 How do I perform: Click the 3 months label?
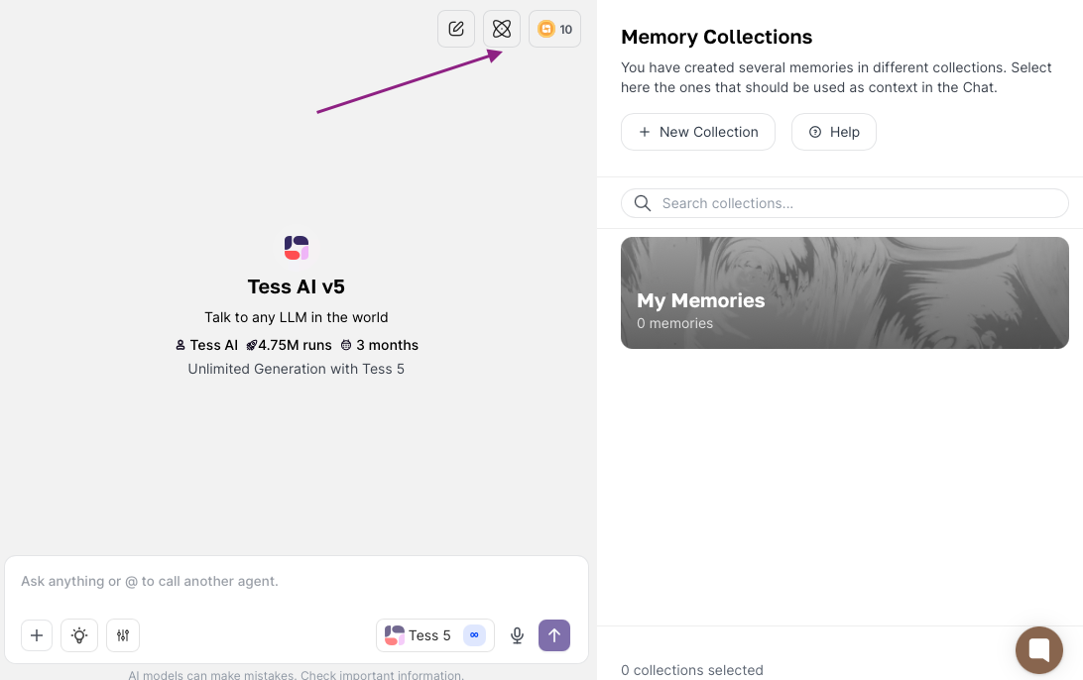tap(379, 345)
